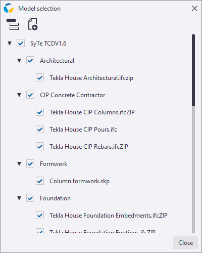The width and height of the screenshot is (202, 253).
Task: Uncheck Tekla House CIP Rebars.ifcZIP checkbox
Action: [x=40, y=147]
